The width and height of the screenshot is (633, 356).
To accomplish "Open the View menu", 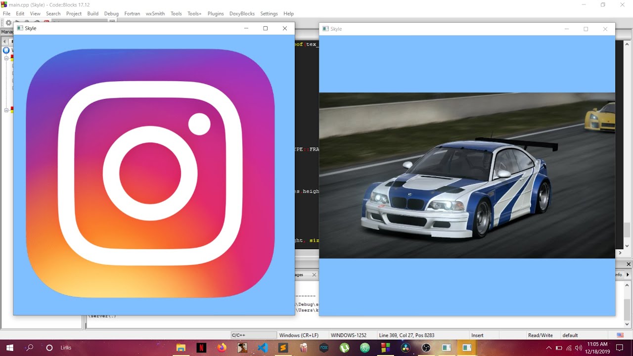I will [x=35, y=13].
